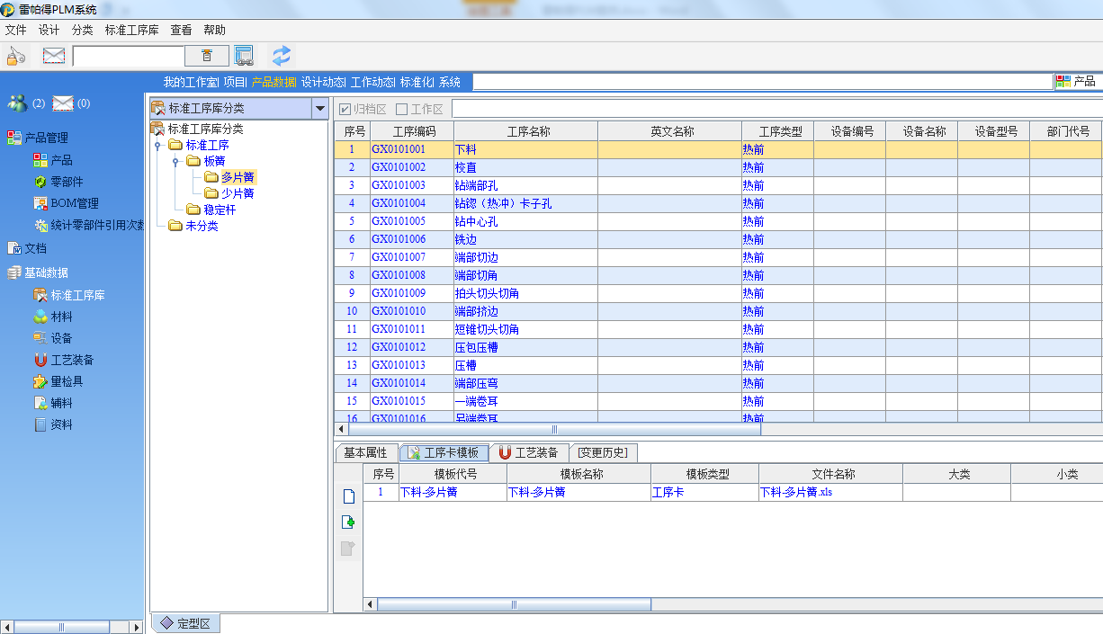Click the keys and lock toolbar icon
This screenshot has width=1103, height=634.
point(16,56)
